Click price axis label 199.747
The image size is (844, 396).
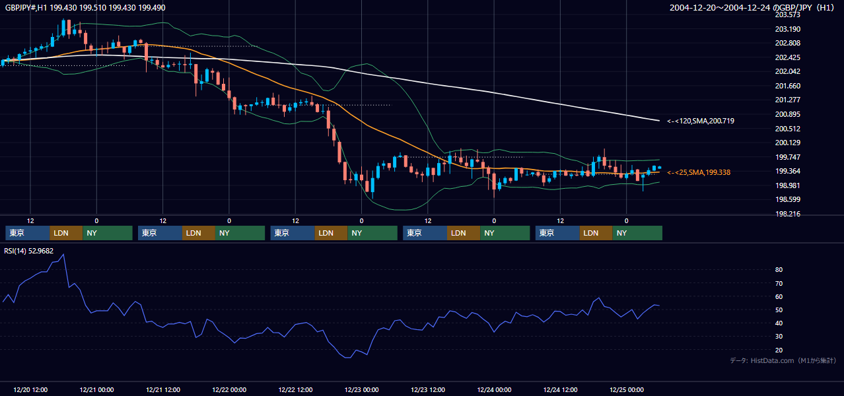(x=787, y=157)
